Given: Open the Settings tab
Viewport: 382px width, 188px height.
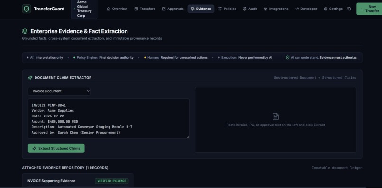Looking at the screenshot, I should [x=333, y=9].
